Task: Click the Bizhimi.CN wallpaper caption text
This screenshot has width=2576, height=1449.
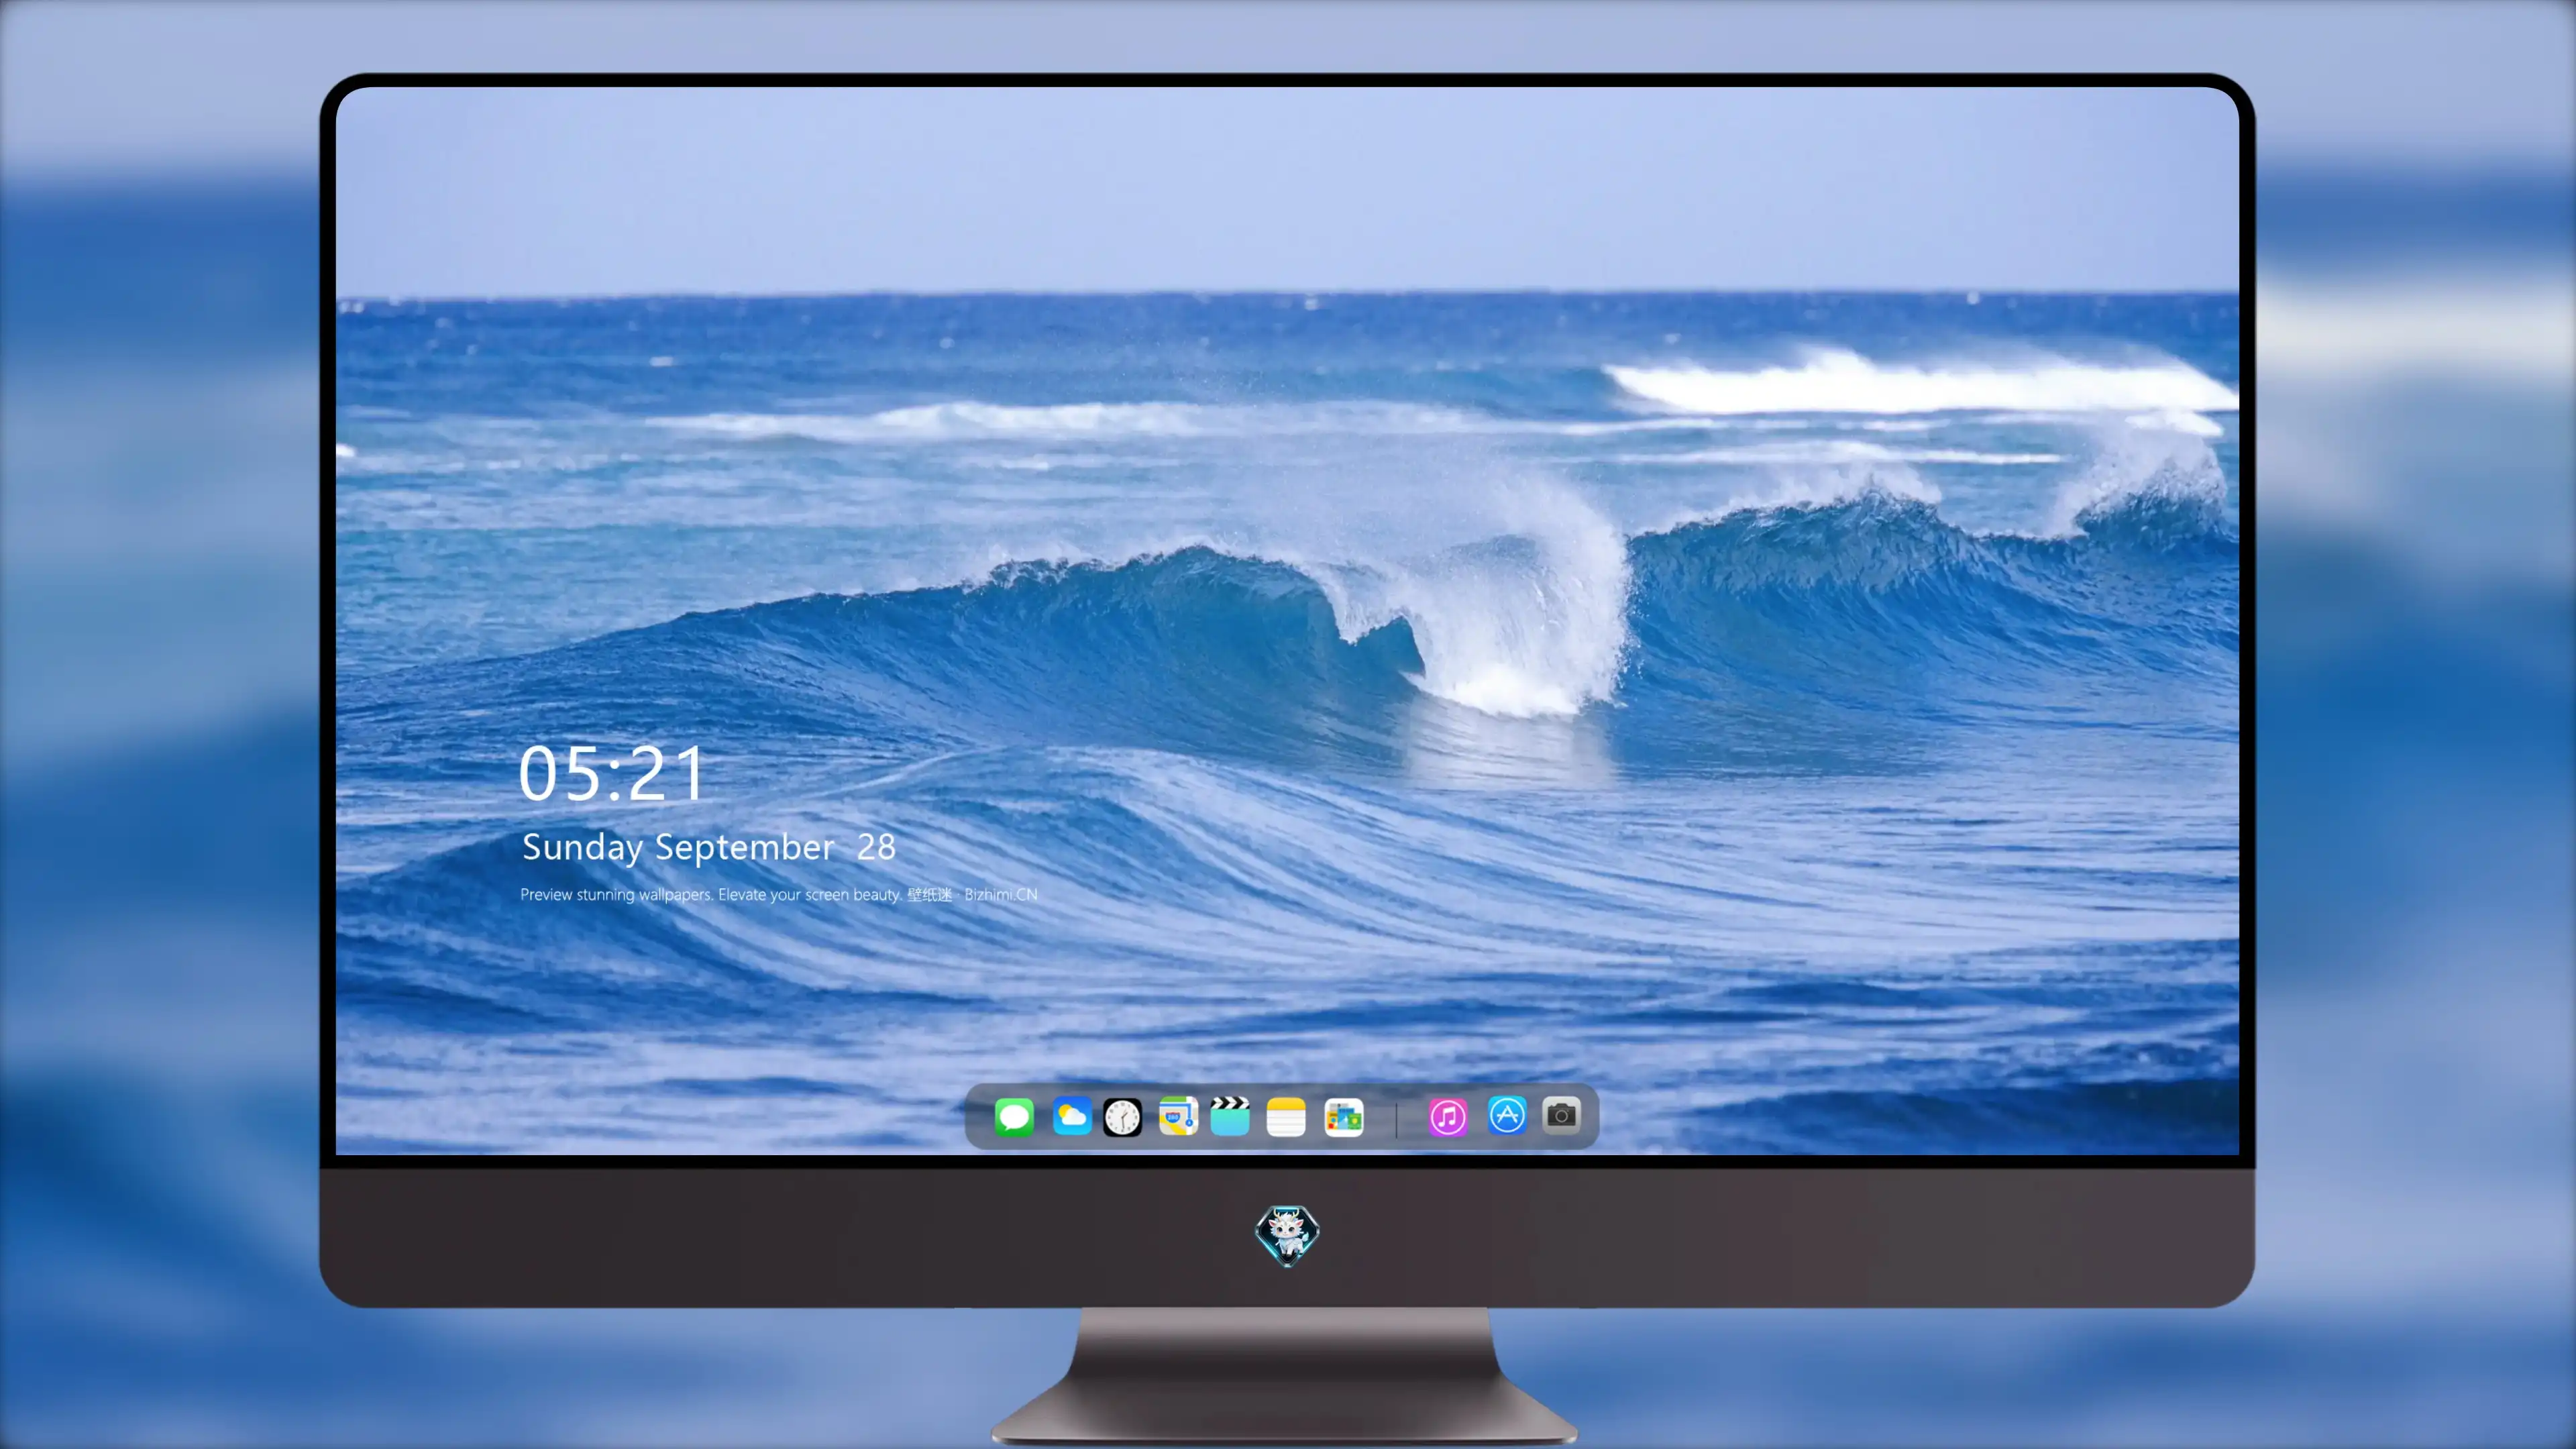Action: tap(778, 894)
